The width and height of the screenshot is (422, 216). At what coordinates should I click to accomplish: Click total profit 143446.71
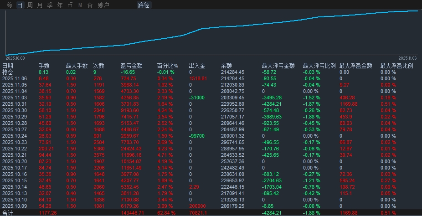[133, 213]
